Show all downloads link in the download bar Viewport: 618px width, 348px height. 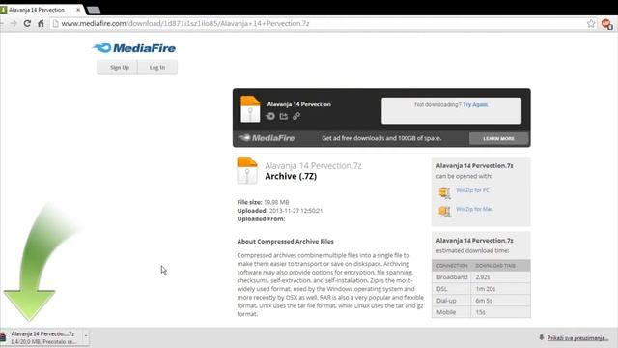pos(577,338)
